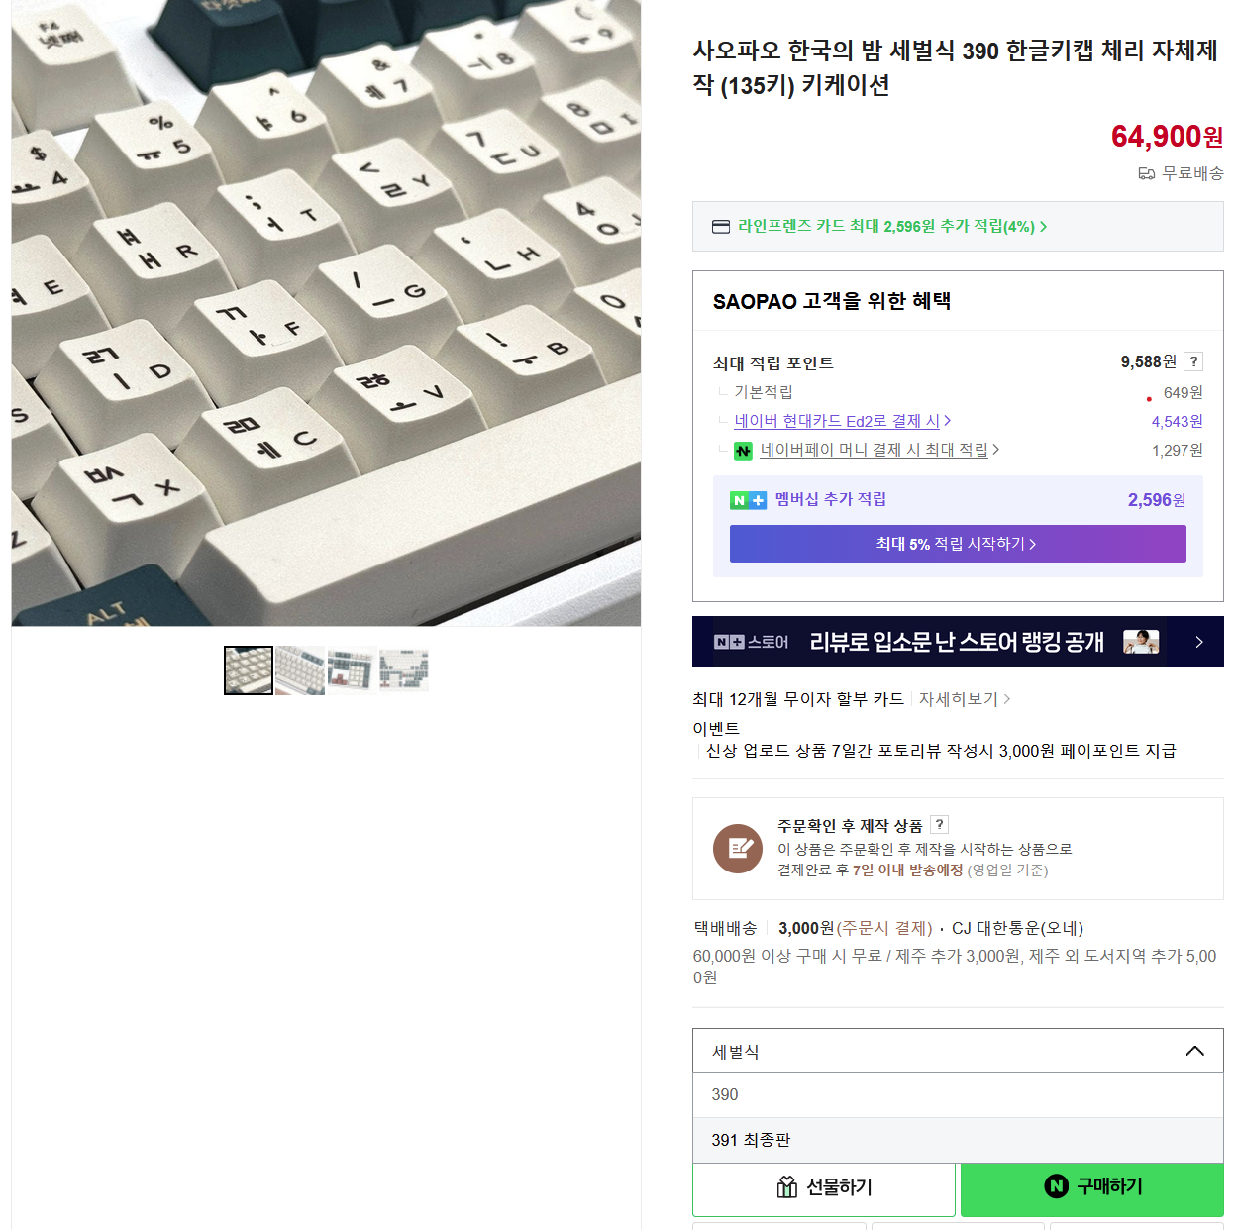Click the 최대 5% 적립 시작하기 button
Screen dimensions: 1236x1230
tap(958, 544)
